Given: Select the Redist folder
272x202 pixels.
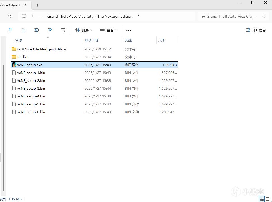Looking at the screenshot, I should tap(94, 57).
